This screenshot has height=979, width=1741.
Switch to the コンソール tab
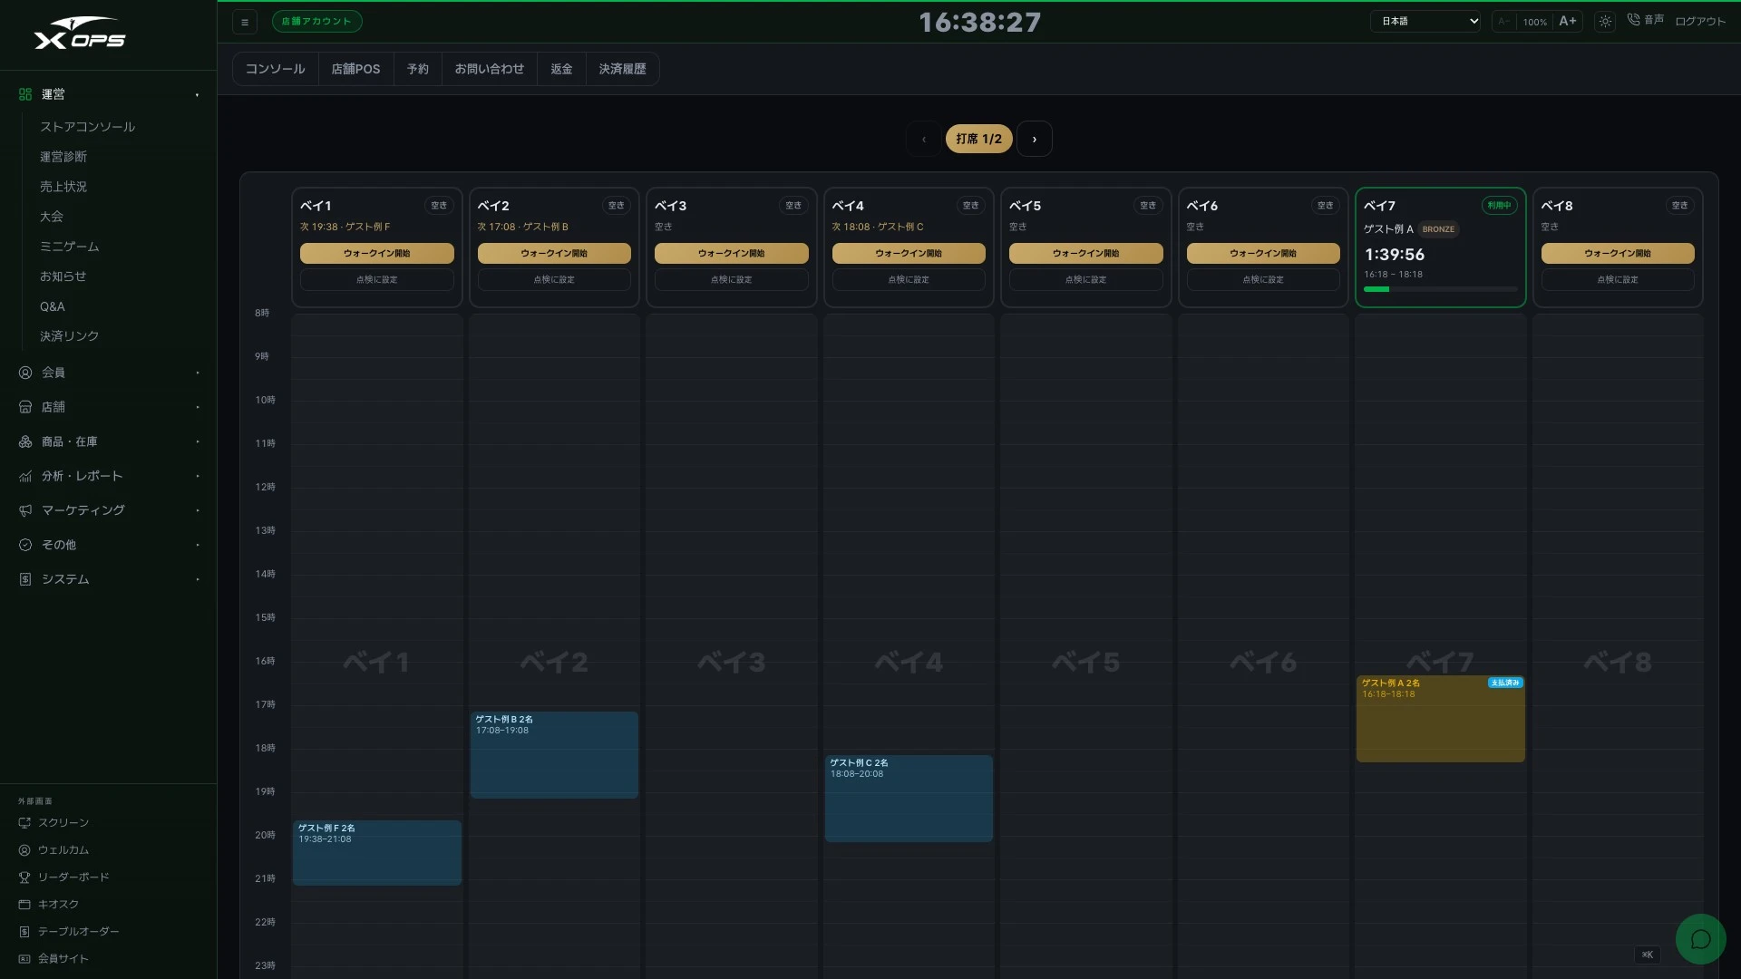coord(275,69)
